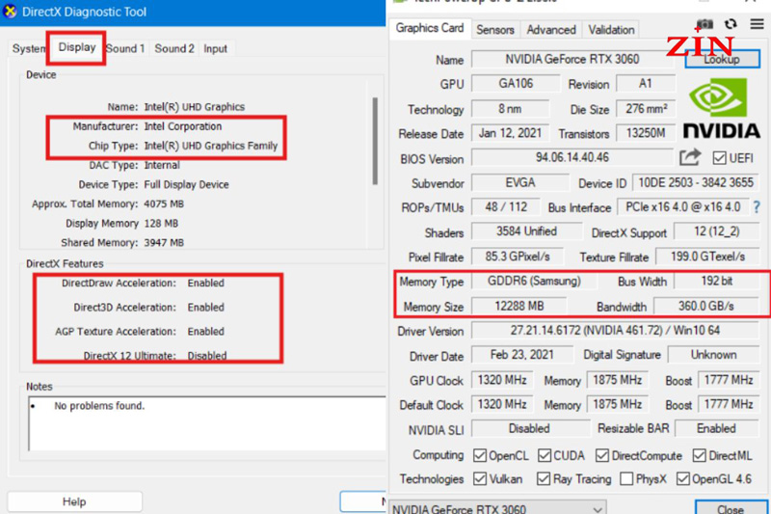The image size is (771, 514).
Task: Toggle the Vulkan checkbox
Action: click(x=480, y=478)
